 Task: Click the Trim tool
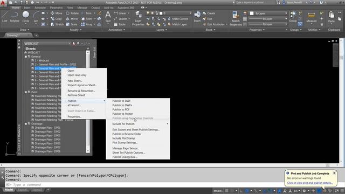(86, 13)
